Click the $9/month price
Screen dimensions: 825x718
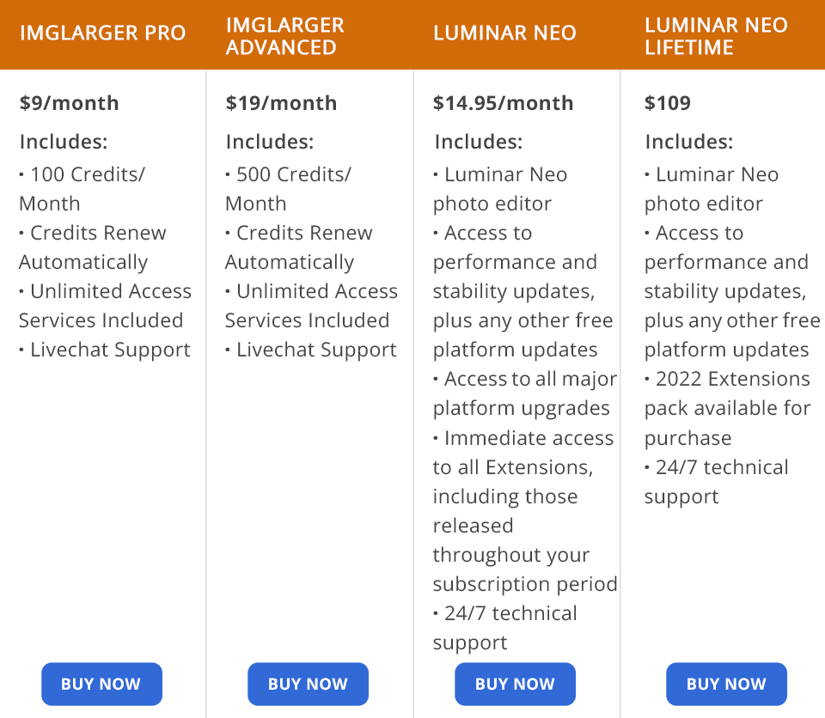69,103
